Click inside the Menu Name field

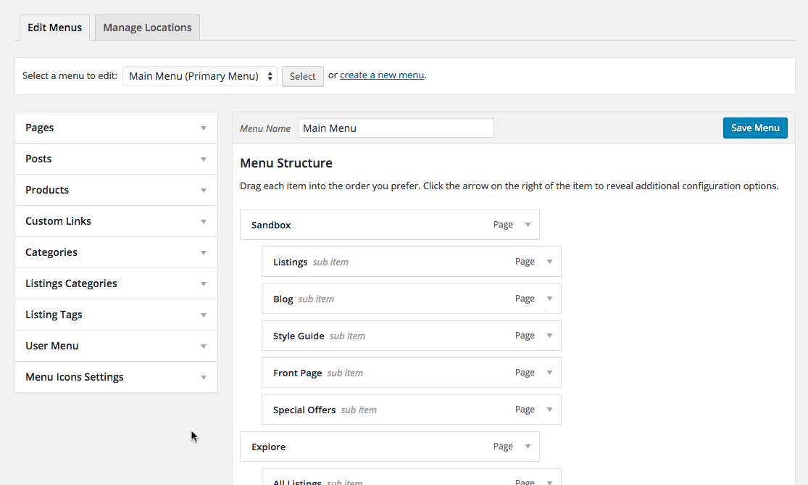[x=396, y=128]
